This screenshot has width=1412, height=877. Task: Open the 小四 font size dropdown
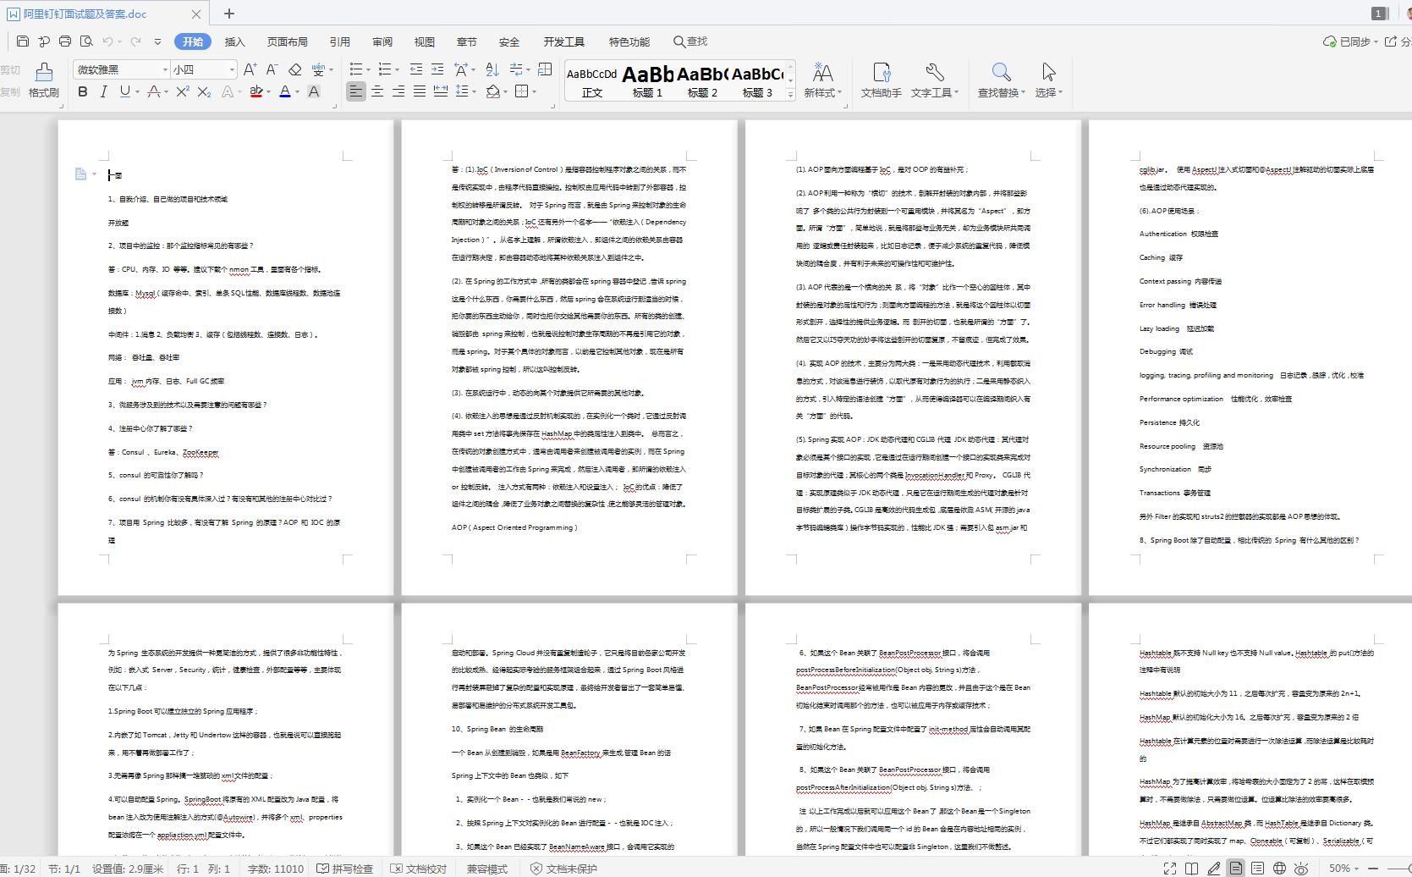point(232,69)
